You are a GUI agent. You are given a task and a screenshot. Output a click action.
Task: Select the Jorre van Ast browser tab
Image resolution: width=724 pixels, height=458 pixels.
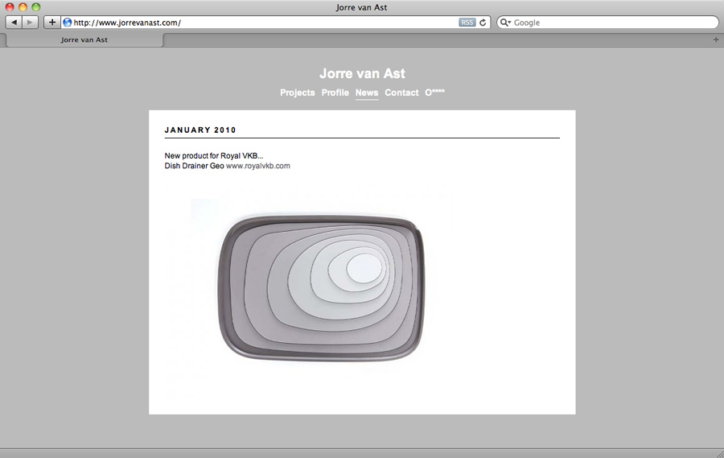point(84,40)
